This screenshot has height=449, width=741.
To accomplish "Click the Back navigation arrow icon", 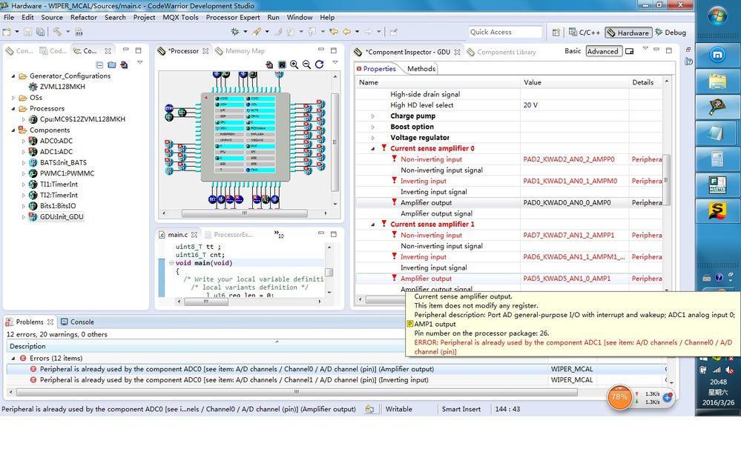I will point(346,32).
